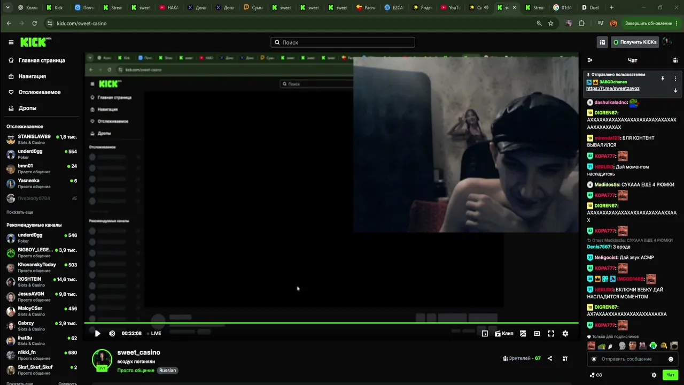
Task: Enter fullscreen video mode
Action: (551, 334)
